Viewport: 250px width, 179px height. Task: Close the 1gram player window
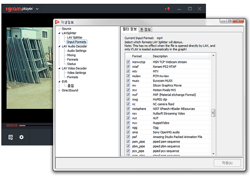[199, 9]
